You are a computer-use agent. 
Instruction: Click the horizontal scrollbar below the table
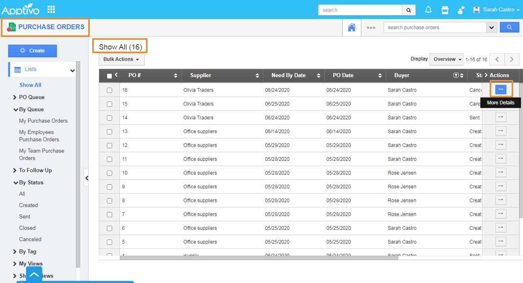click(x=258, y=257)
